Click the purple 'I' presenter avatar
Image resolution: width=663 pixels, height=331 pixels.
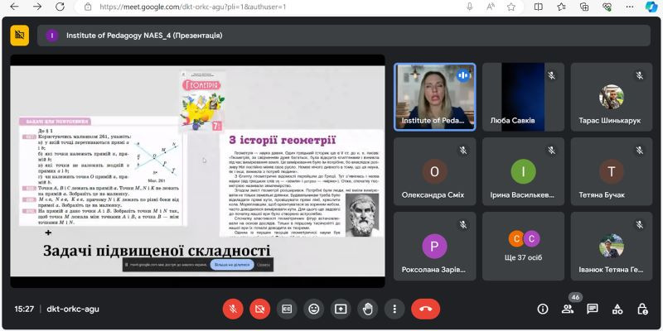52,36
